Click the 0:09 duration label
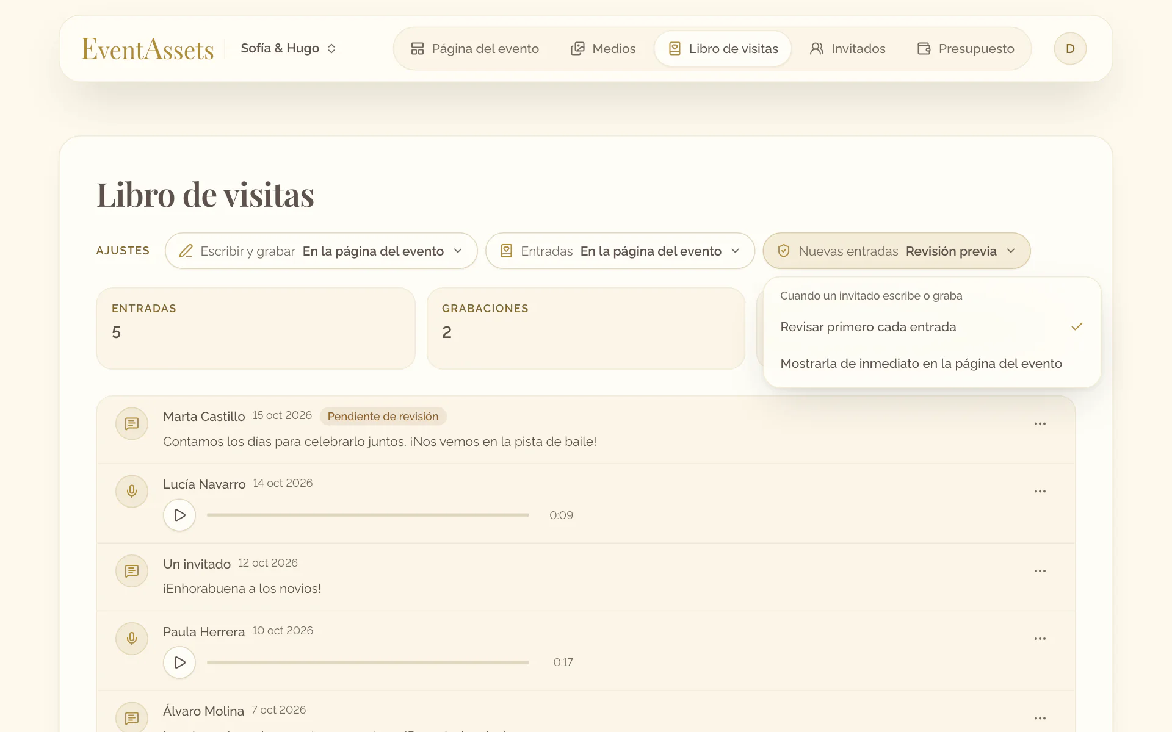 [x=561, y=515]
